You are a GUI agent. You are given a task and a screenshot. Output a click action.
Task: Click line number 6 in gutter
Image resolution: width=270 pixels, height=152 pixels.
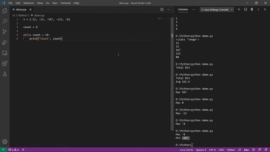[17, 38]
